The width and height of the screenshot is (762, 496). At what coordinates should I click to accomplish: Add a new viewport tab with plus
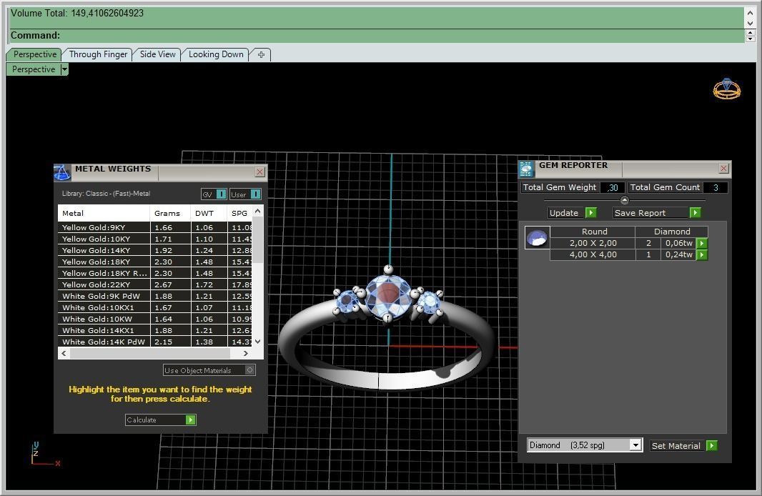pyautogui.click(x=261, y=54)
